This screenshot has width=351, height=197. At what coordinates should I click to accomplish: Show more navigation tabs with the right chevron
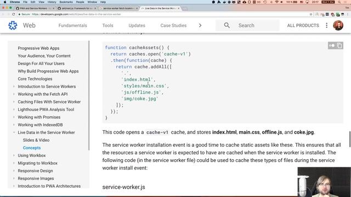click(200, 25)
